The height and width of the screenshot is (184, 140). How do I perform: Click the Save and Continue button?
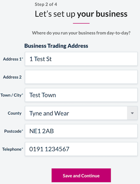click(x=81, y=175)
